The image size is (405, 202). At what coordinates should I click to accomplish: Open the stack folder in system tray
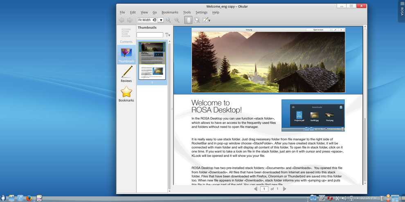[x=313, y=198]
